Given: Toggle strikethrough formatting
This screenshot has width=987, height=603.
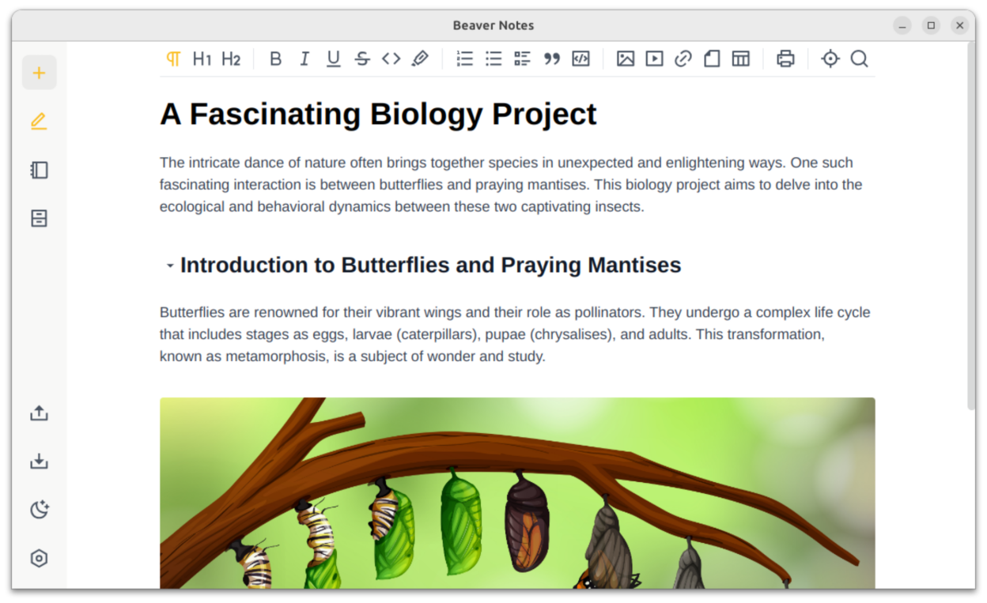Looking at the screenshot, I should tap(362, 58).
